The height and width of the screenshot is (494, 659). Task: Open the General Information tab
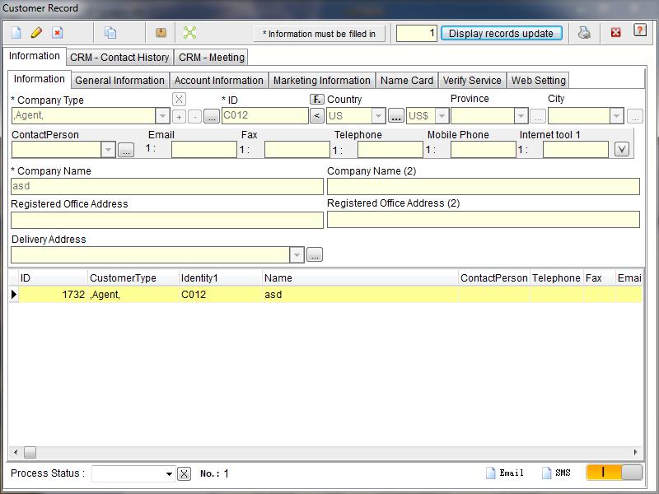(119, 80)
